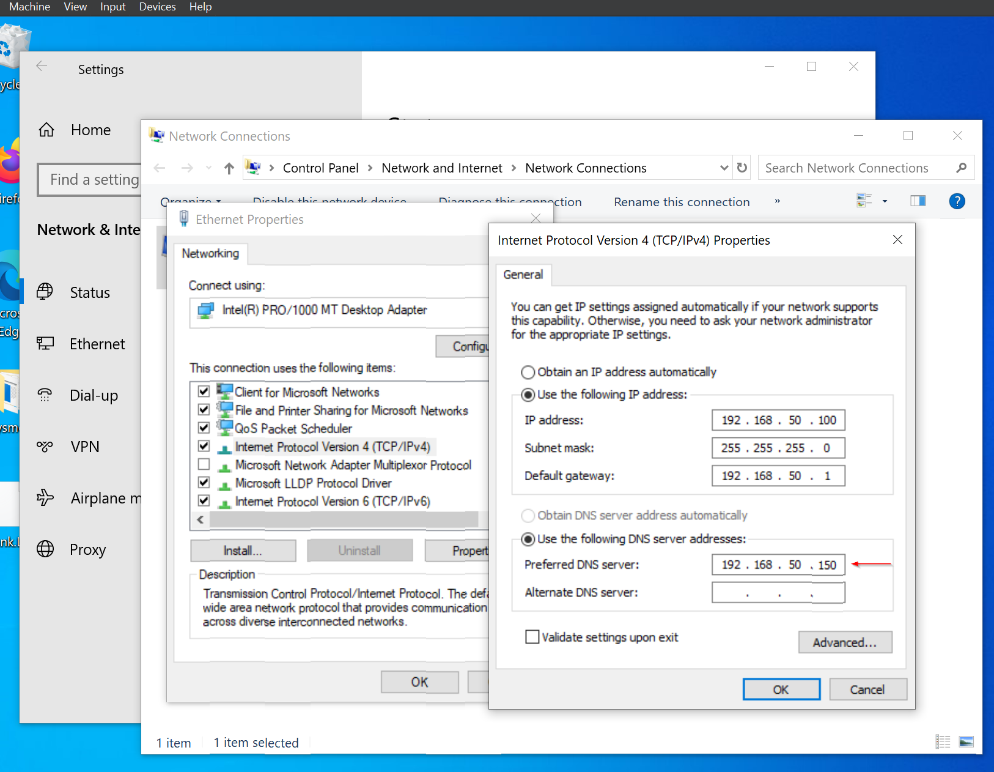Screen dimensions: 994x772
Task: Go back in the Settings window
Action: [x=42, y=67]
